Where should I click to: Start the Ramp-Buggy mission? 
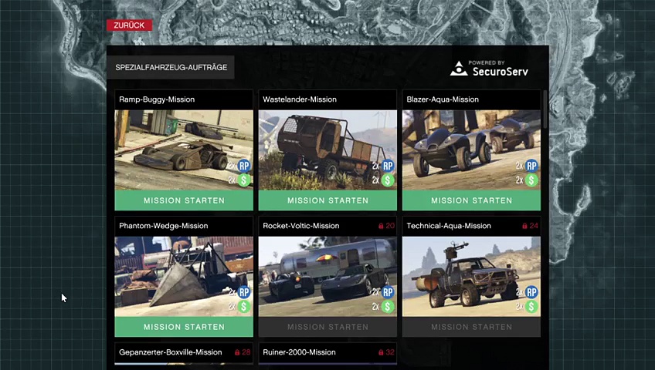click(x=184, y=200)
